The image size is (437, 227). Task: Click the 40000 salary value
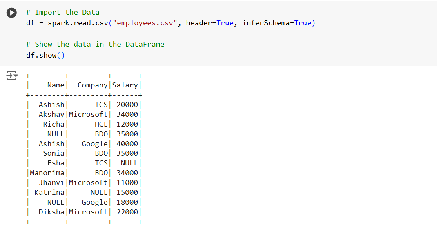coord(127,144)
